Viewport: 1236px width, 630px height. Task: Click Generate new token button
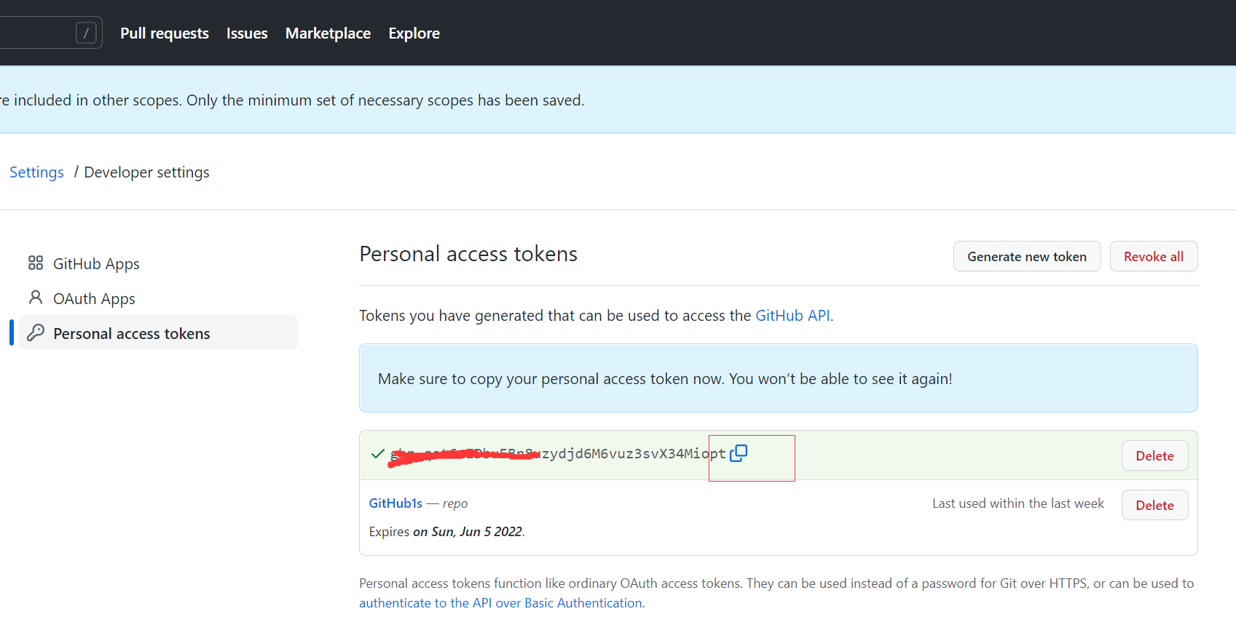[1027, 256]
